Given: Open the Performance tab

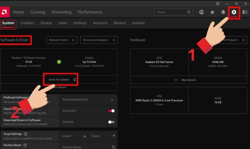Looking at the screenshot, I should [x=90, y=12].
